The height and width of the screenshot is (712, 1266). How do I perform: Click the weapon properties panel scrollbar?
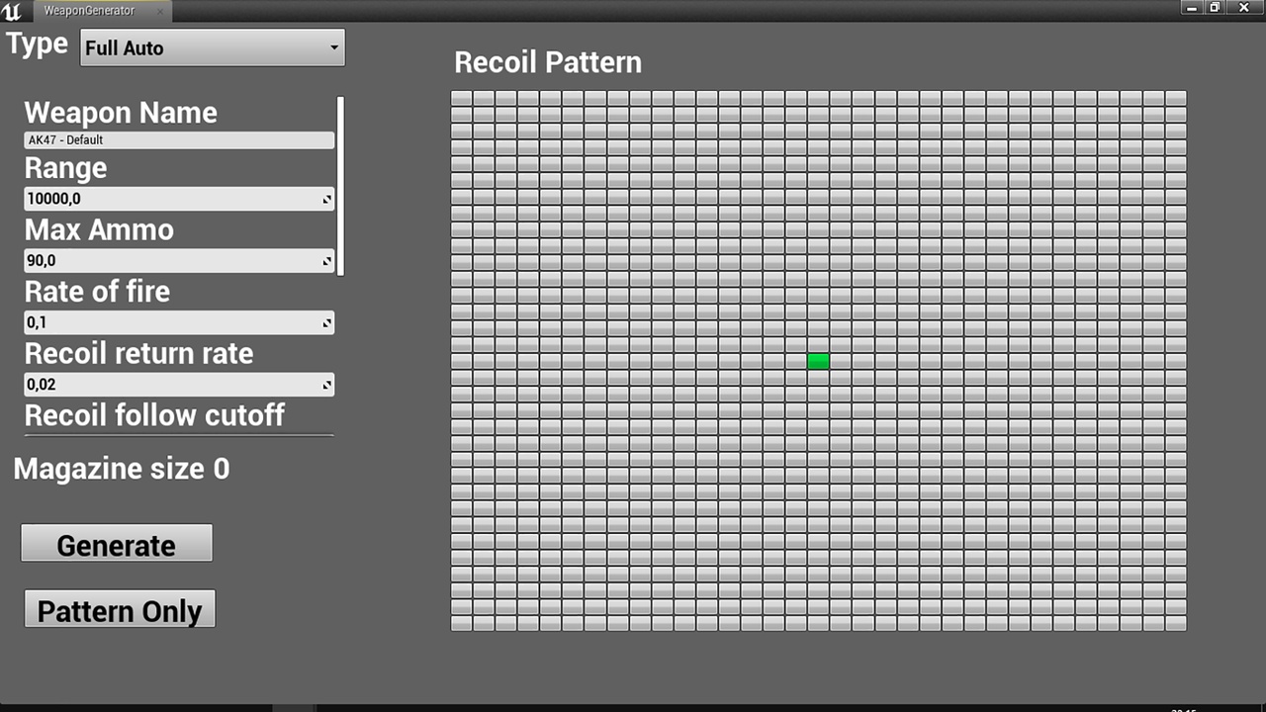340,186
